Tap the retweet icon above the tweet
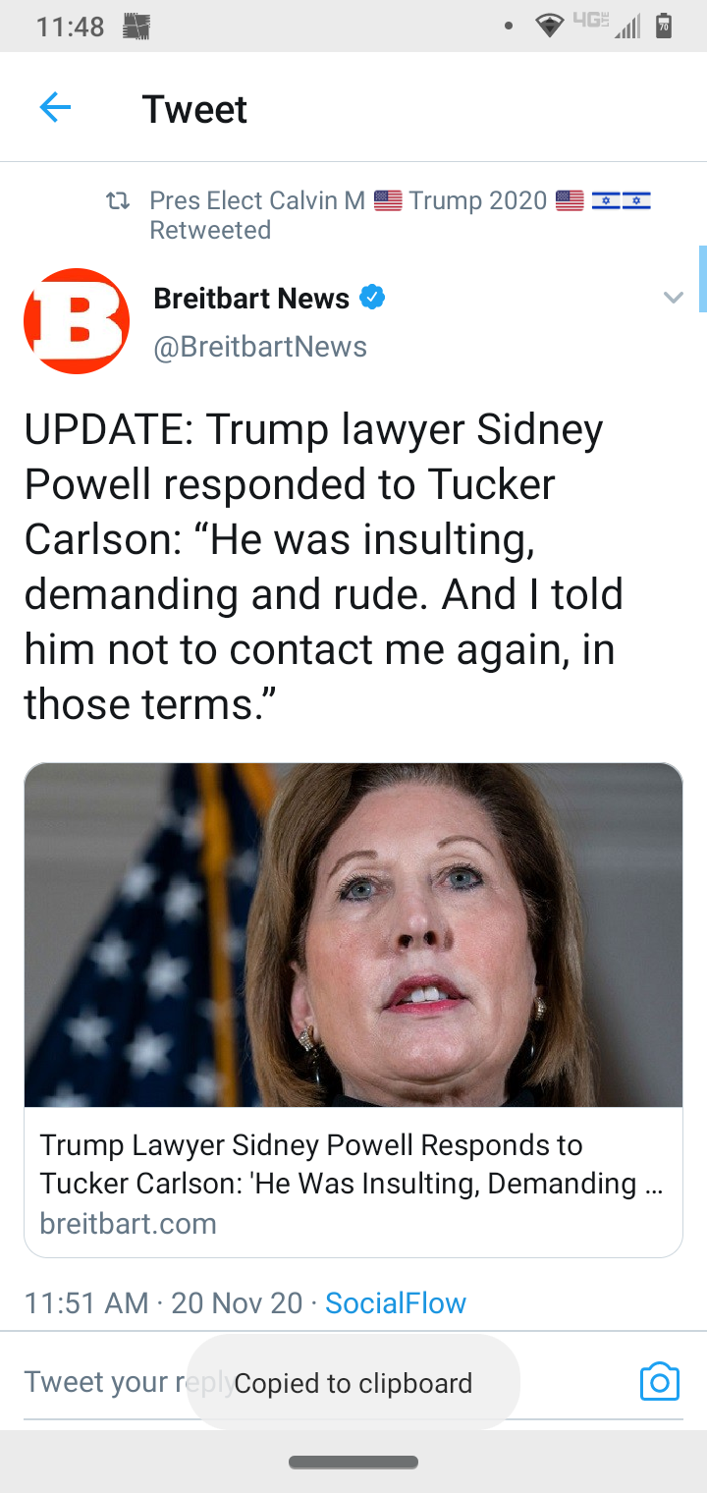 [x=118, y=201]
